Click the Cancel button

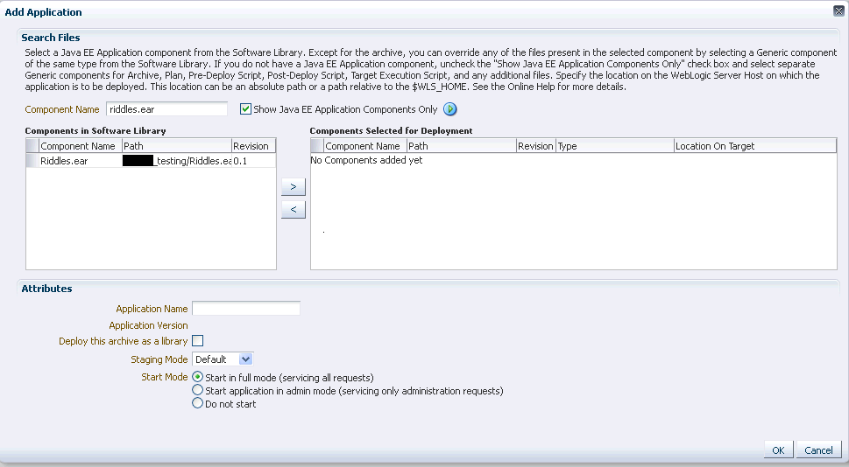[818, 450]
